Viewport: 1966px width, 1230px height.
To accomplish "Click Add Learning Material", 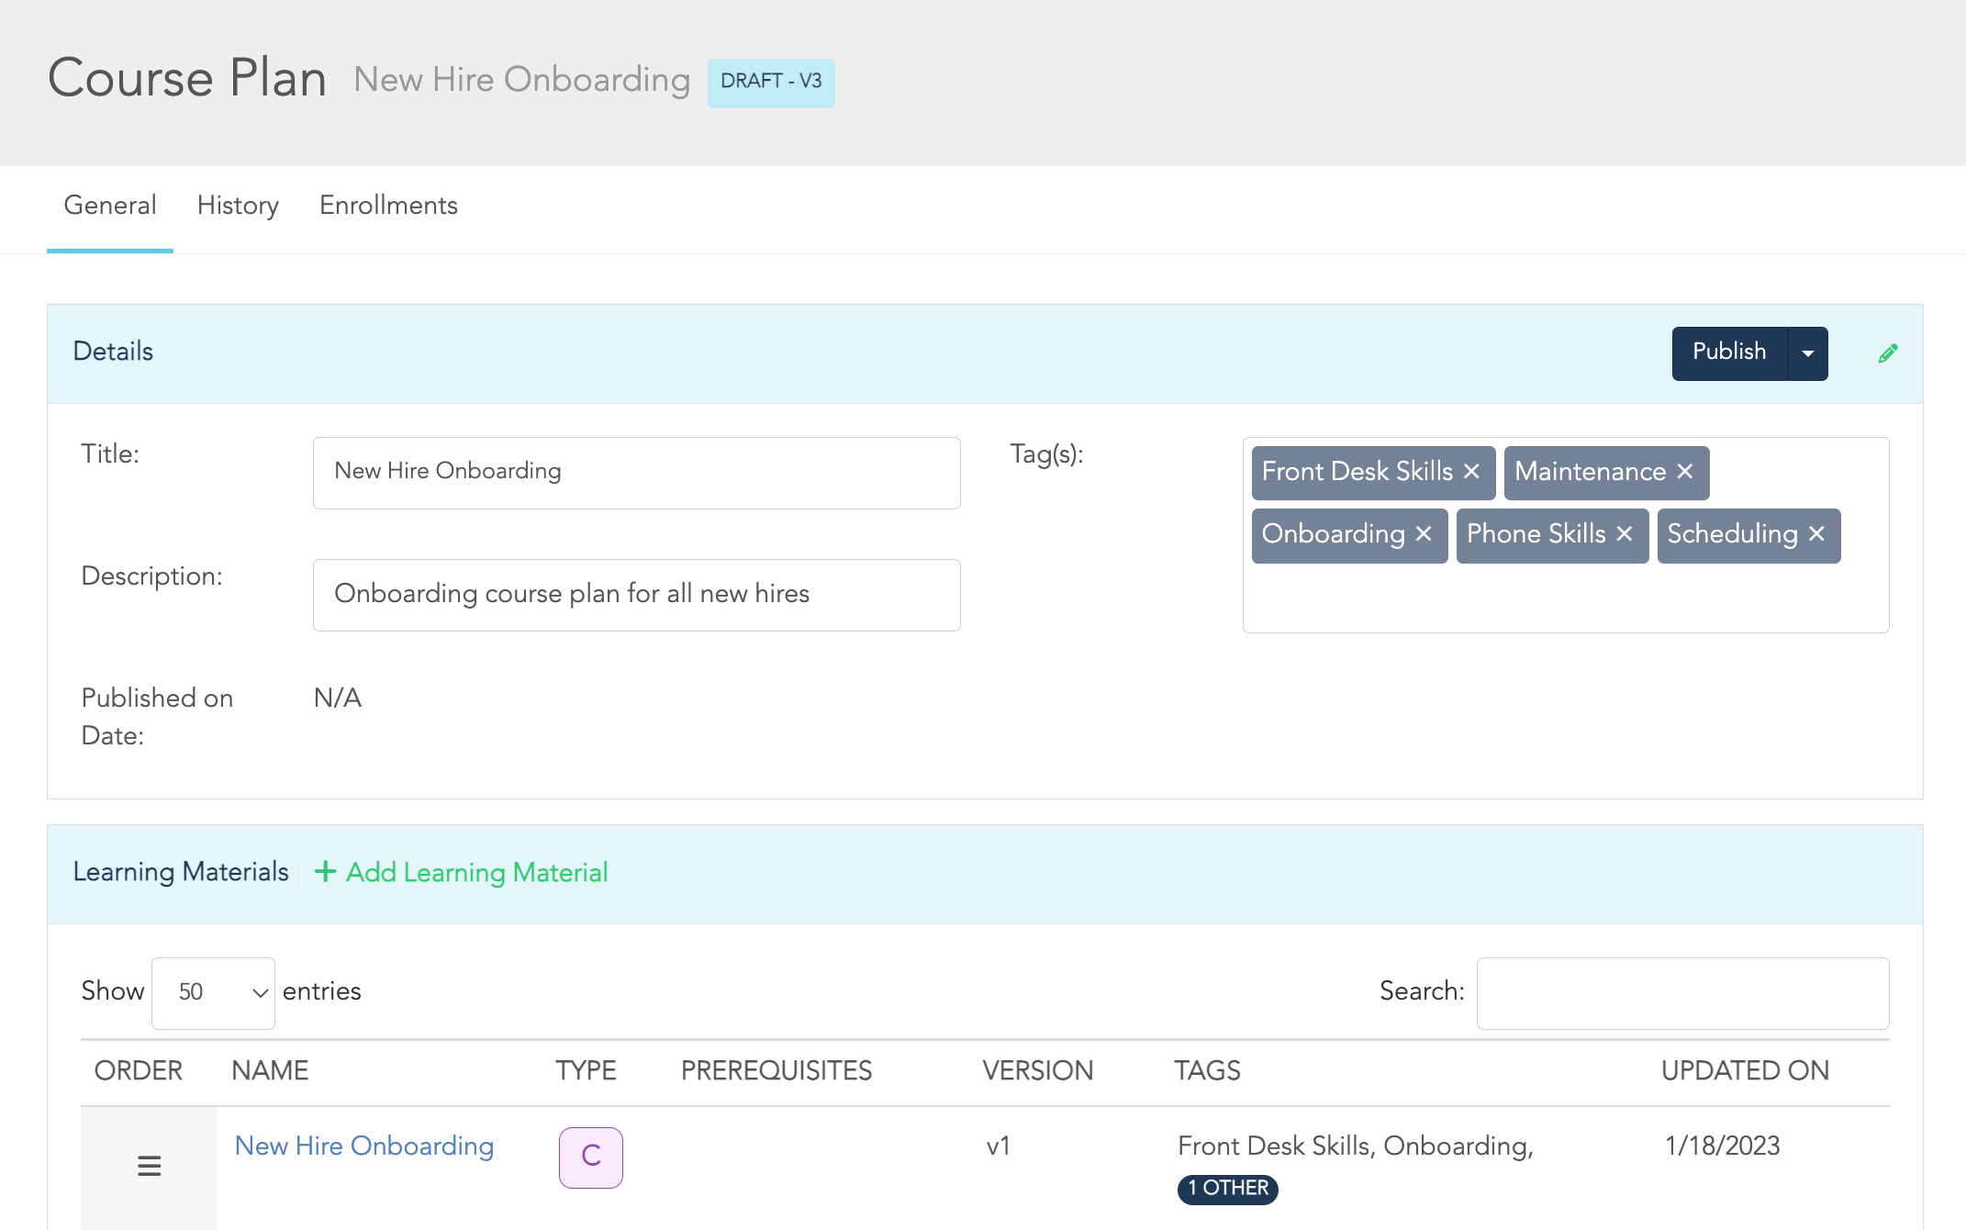I will 461,872.
